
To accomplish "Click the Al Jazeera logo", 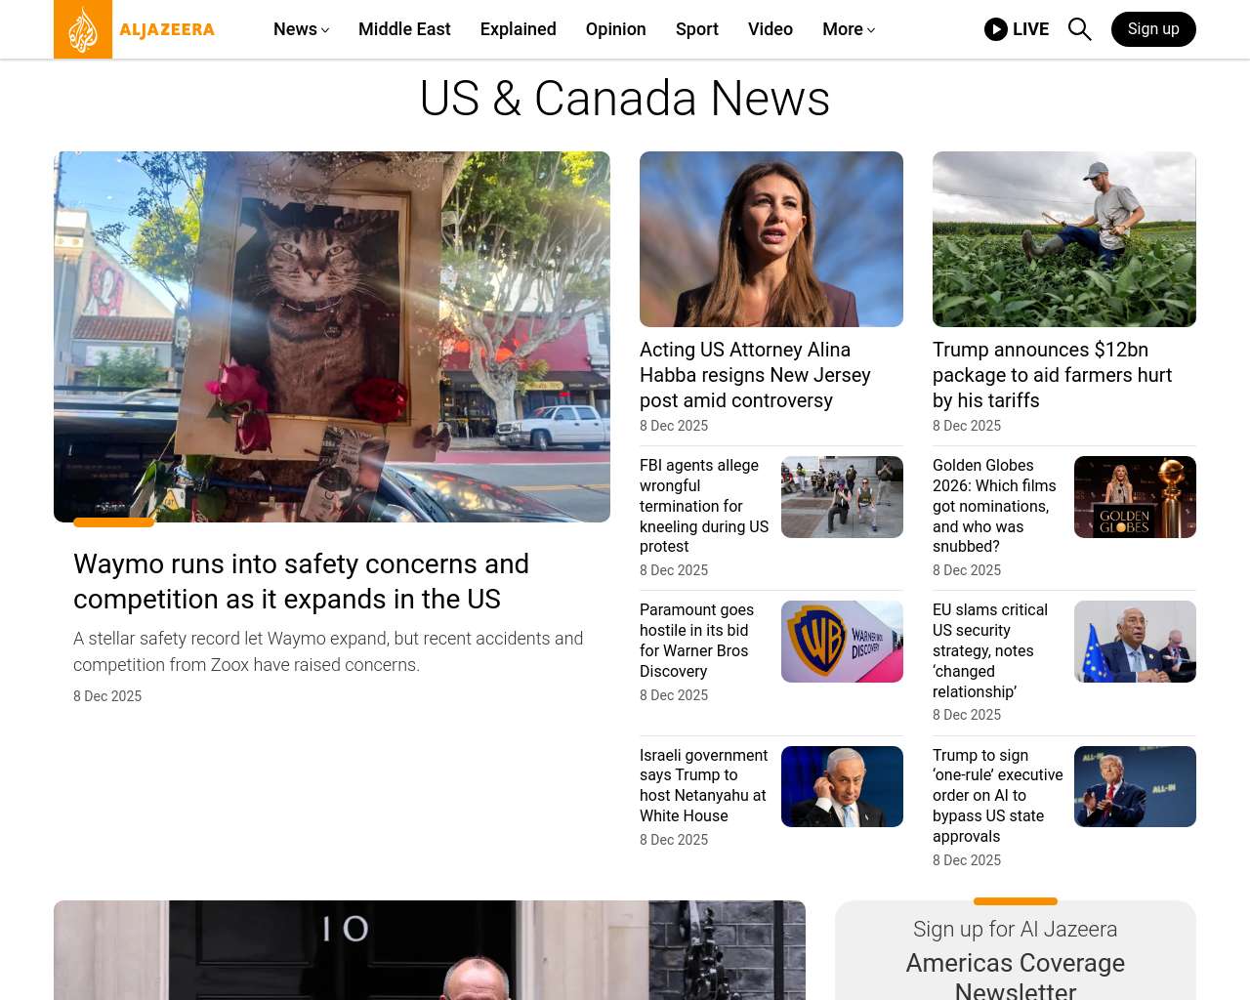I will [135, 29].
